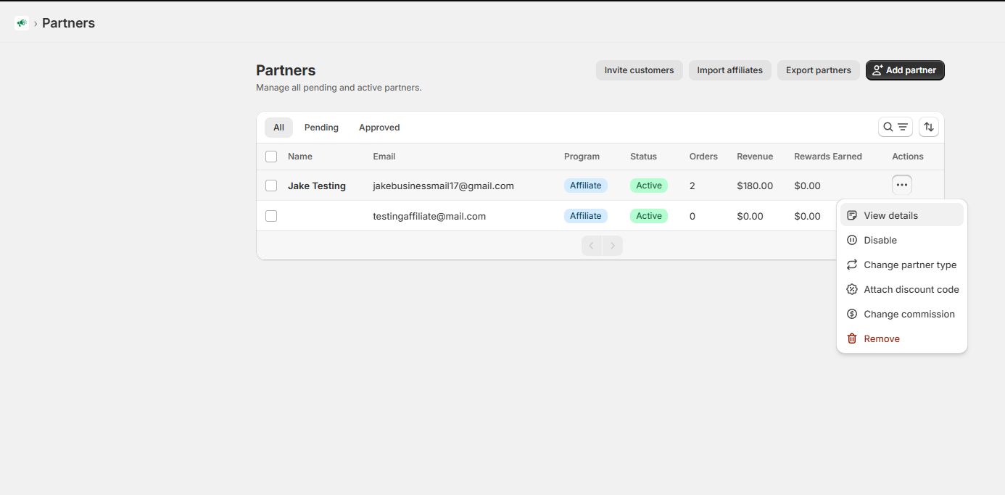1005x495 pixels.
Task: Switch to the Approved tab
Action: 379,128
